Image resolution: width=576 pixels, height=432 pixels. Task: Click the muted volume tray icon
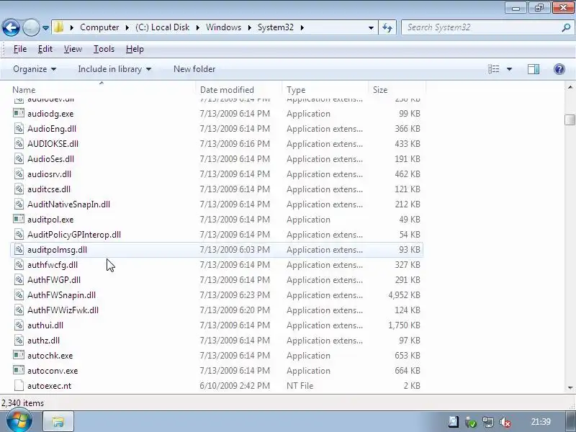tap(505, 423)
